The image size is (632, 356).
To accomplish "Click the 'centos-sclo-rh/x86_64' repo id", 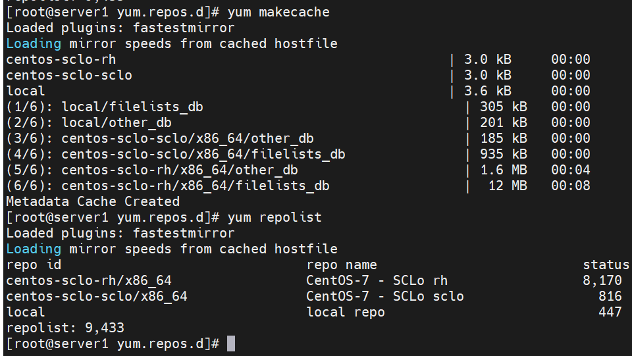I will click(x=89, y=280).
